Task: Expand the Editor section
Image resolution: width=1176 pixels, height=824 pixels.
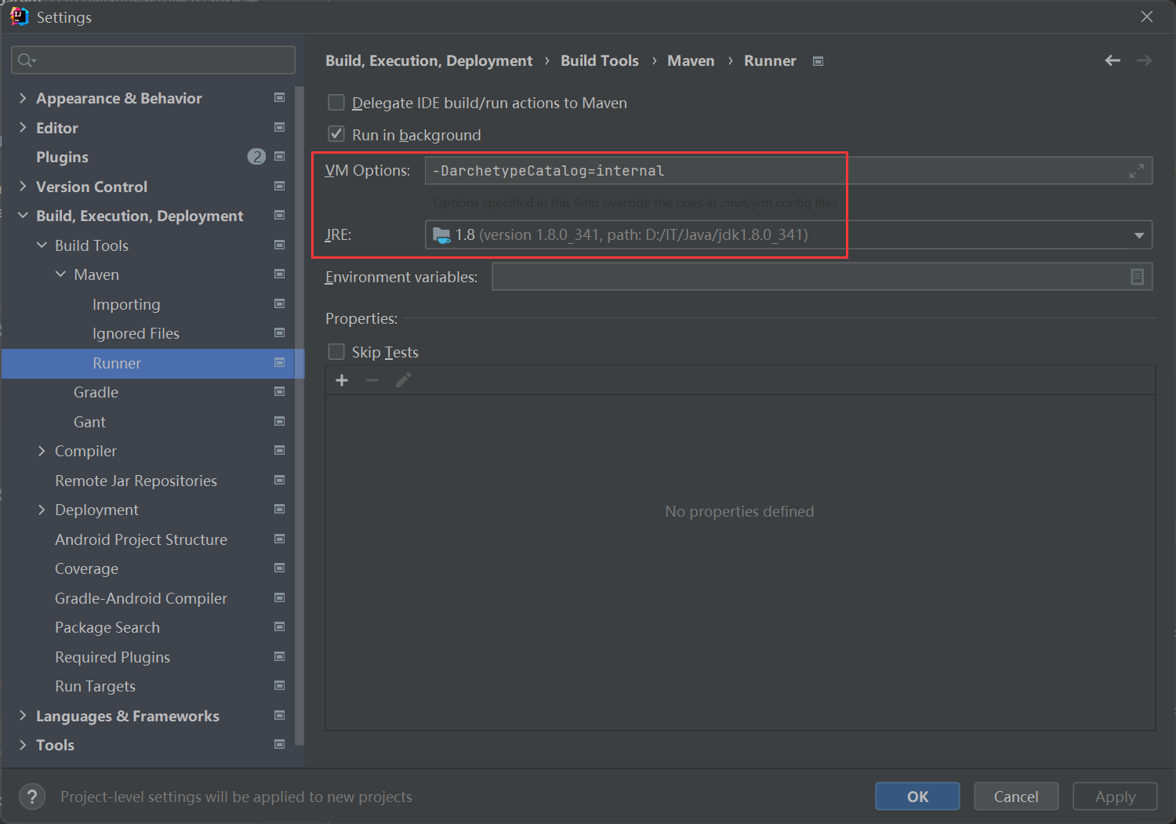Action: point(23,127)
